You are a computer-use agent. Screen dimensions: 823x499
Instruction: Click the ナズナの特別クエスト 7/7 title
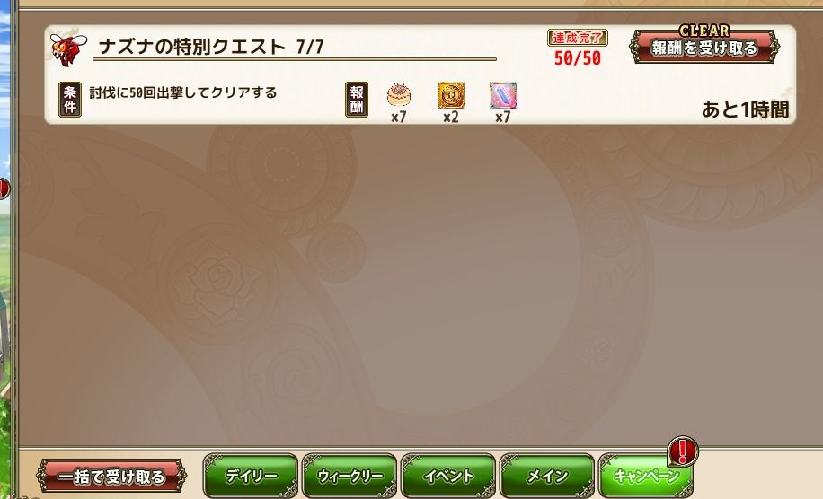[211, 47]
